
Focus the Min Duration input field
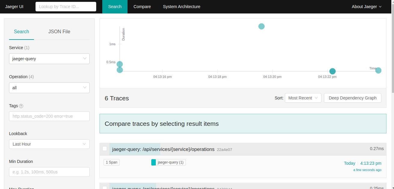(49, 172)
